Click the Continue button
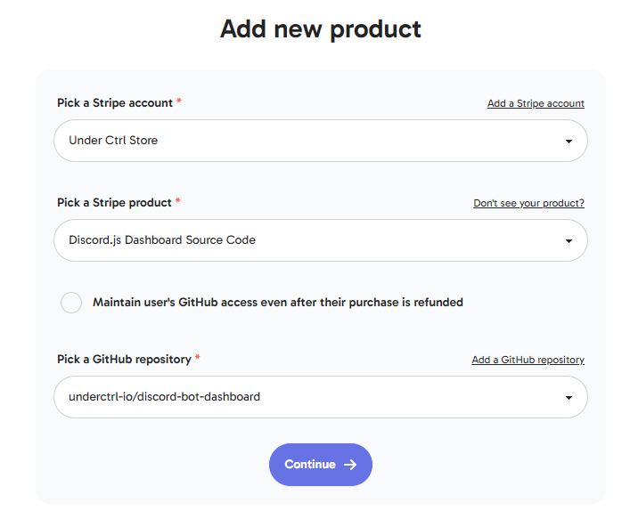Viewport: 630px width, 527px height. 321,465
